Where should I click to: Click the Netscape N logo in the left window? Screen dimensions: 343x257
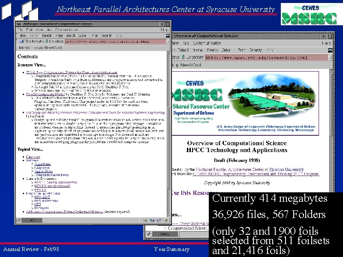pos(168,36)
